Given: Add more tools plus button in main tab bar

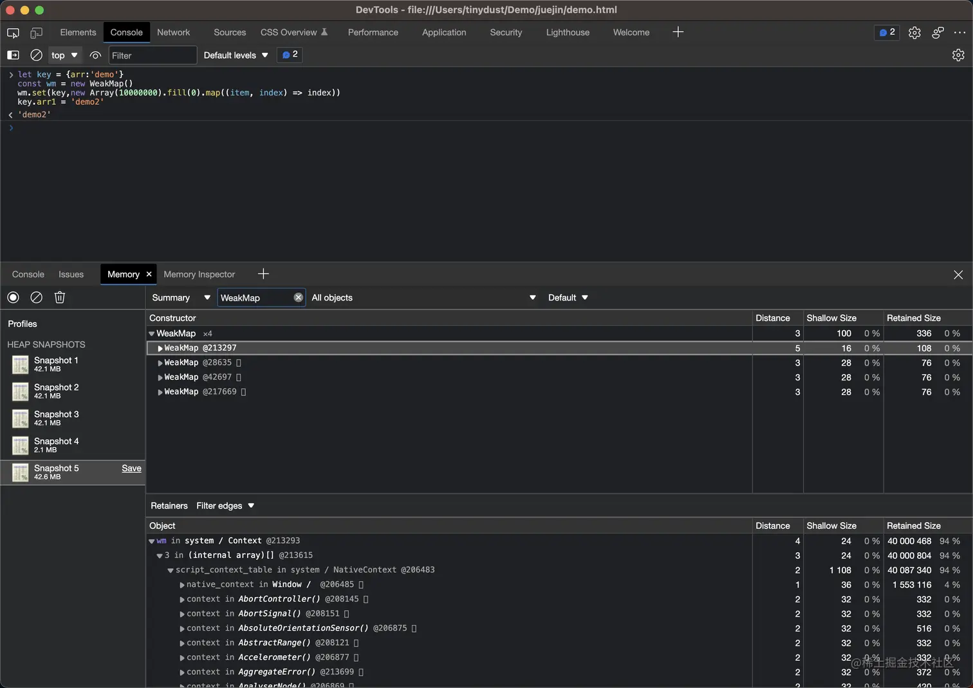Looking at the screenshot, I should pos(678,32).
